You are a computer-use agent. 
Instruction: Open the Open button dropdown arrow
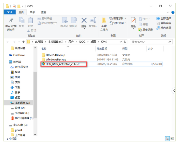pos(149,19)
